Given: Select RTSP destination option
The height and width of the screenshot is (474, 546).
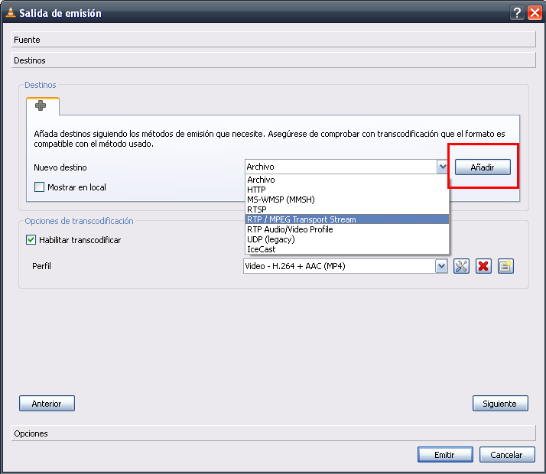Looking at the screenshot, I should pos(347,209).
